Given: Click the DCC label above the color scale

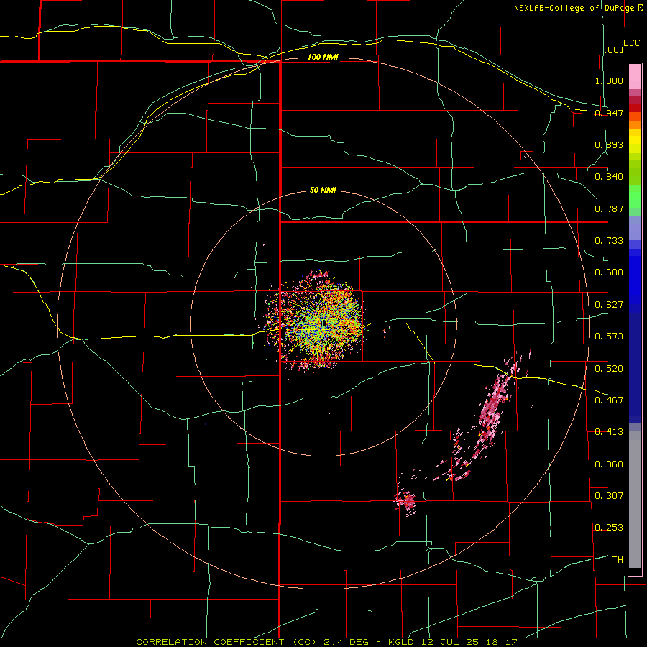Looking at the screenshot, I should click(631, 43).
